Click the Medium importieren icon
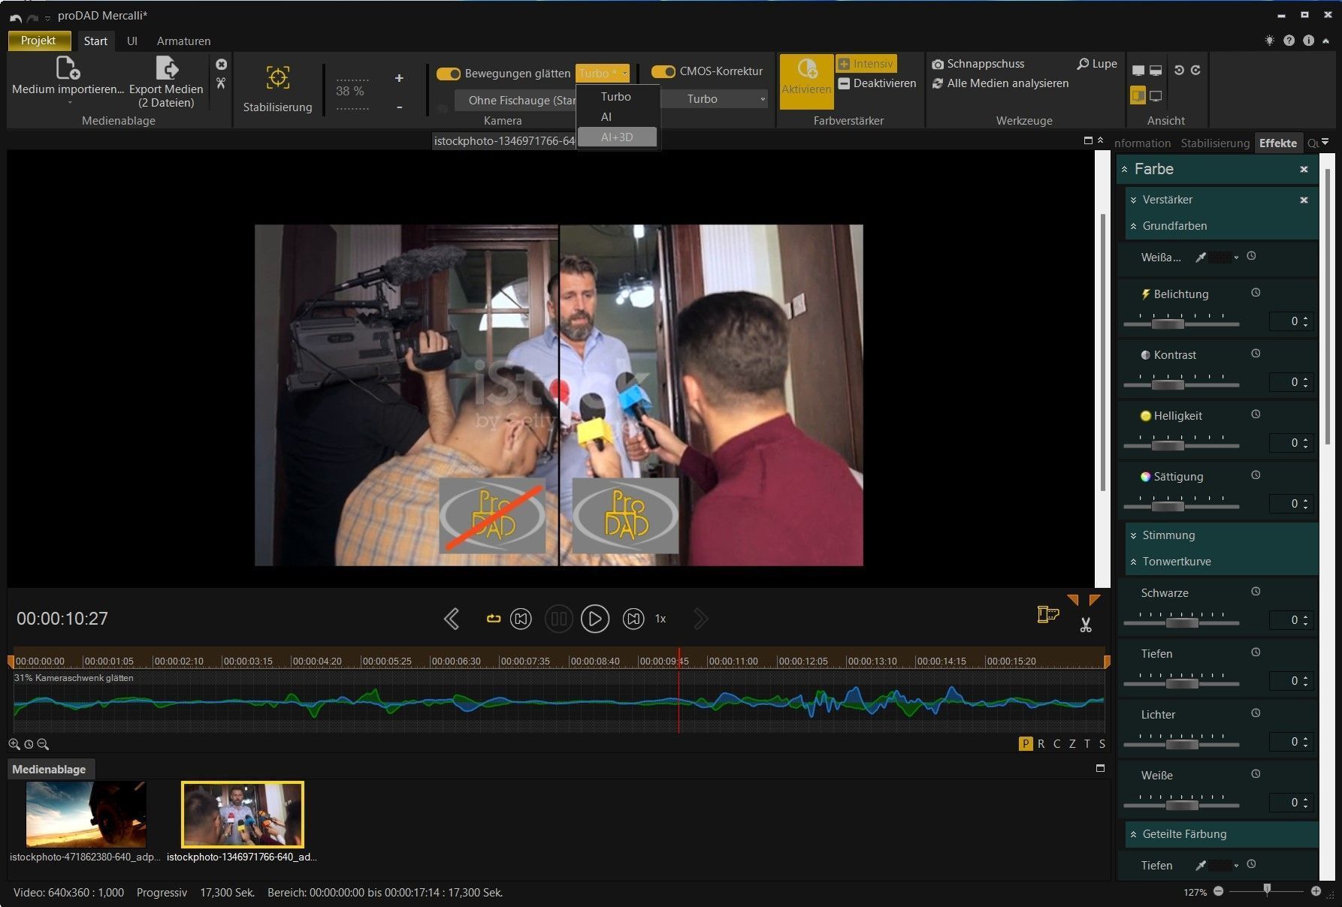This screenshot has height=907, width=1342. click(x=68, y=68)
